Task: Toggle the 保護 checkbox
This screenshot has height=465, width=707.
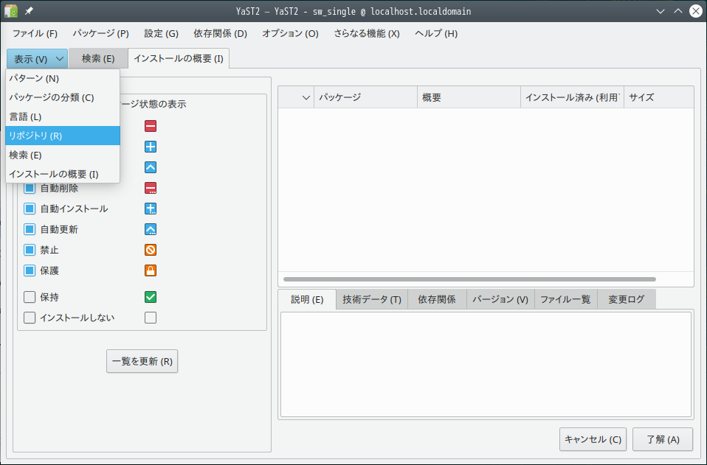Action: tap(30, 270)
